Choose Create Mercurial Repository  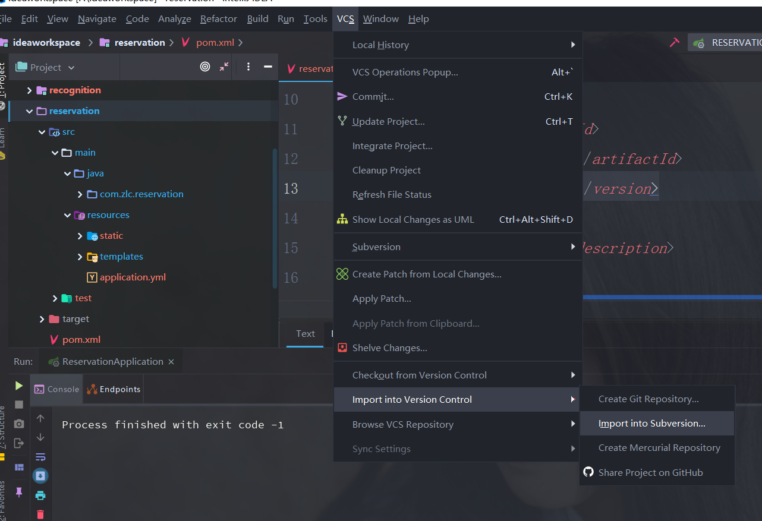pyautogui.click(x=657, y=448)
